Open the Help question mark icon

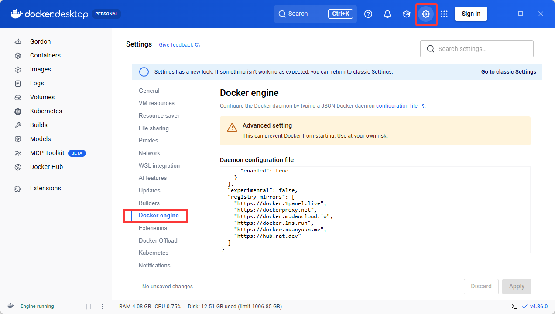pos(368,14)
